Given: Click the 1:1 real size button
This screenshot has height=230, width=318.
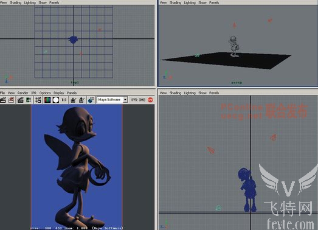Looking at the screenshot, I should (64, 100).
